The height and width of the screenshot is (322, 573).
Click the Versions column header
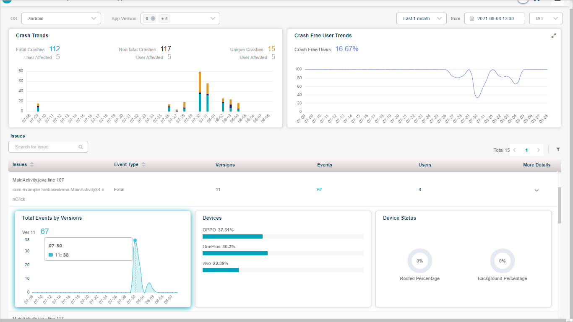coord(225,165)
